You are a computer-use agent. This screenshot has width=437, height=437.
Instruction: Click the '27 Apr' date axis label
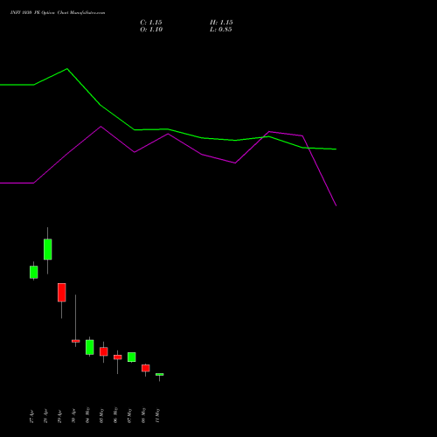coord(31,416)
